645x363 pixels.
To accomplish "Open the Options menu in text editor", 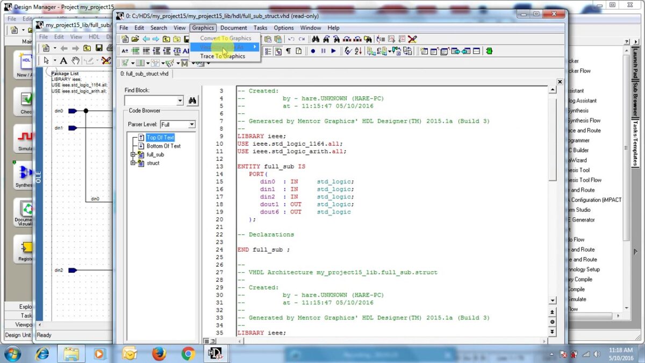I will tap(284, 28).
